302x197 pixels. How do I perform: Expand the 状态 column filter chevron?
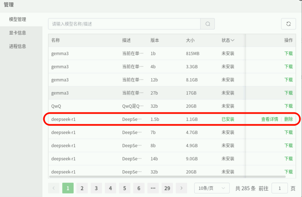coord(233,40)
